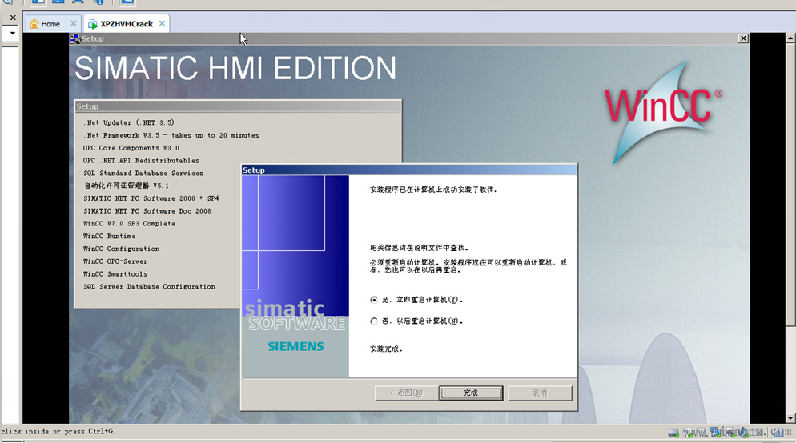Switch to the Home tab
Screen dimensions: 796x443
[50, 24]
